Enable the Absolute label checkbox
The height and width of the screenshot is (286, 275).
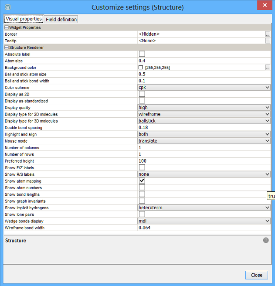[x=142, y=54]
